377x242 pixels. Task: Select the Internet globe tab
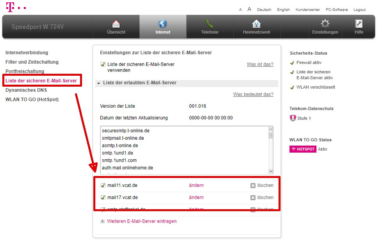tap(163, 24)
